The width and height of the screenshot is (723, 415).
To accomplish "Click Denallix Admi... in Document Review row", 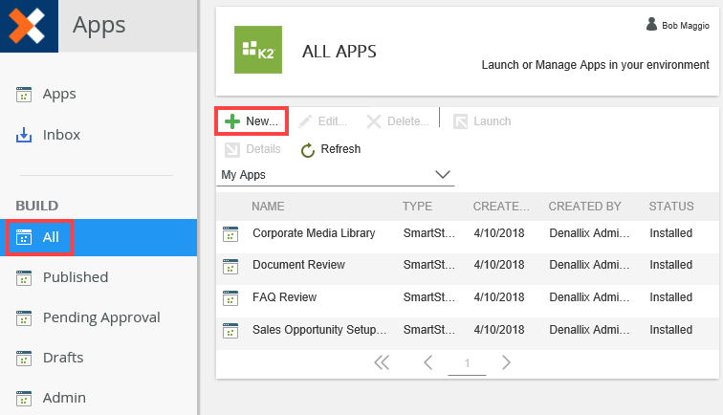I will (x=589, y=265).
